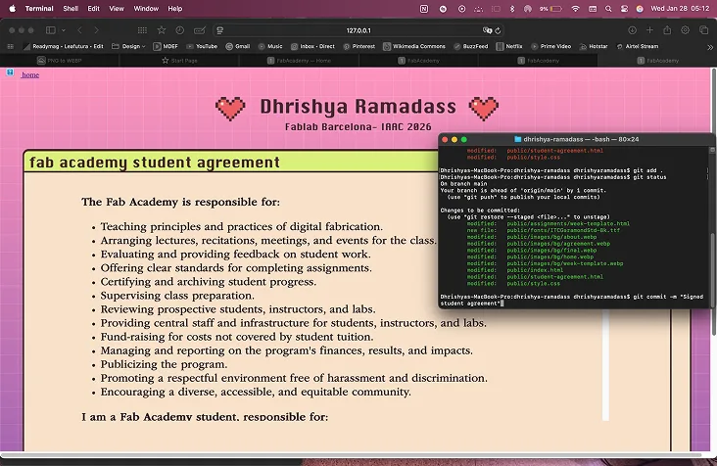This screenshot has width=717, height=466.
Task: Switch to the PNG to WEBP tab
Action: pos(60,61)
